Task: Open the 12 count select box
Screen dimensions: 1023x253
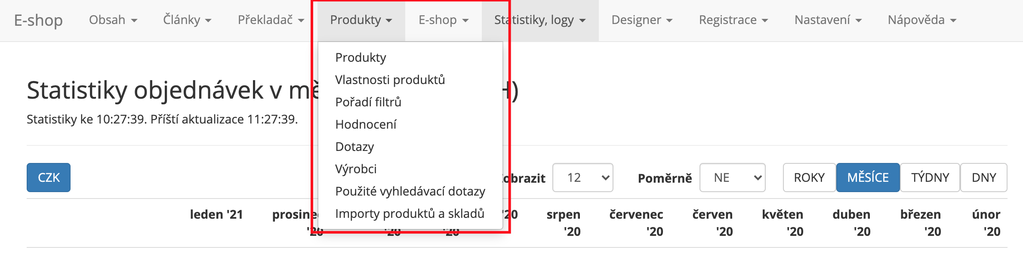Action: (583, 178)
